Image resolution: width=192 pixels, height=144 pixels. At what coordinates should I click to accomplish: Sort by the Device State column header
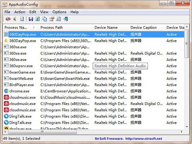tap(174, 28)
